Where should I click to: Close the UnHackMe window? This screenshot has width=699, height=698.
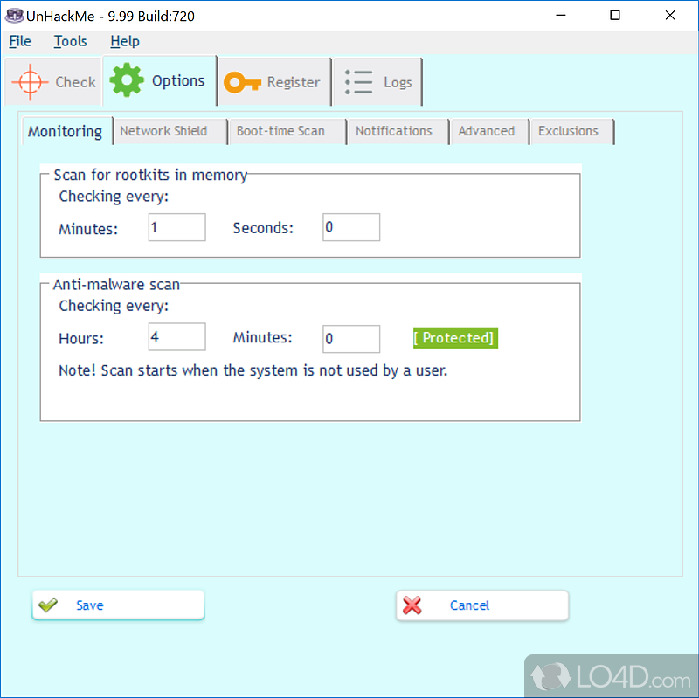click(x=670, y=16)
